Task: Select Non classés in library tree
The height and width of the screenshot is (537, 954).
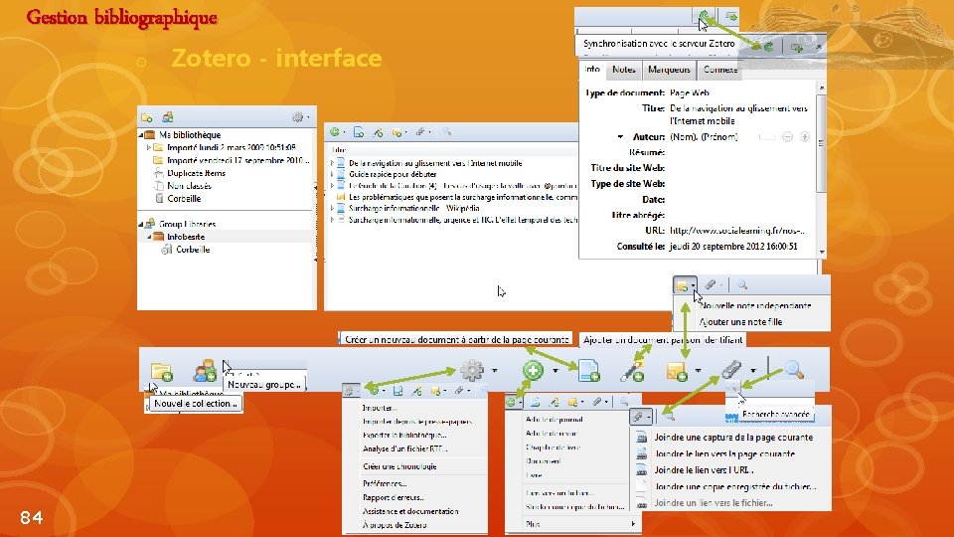Action: [x=189, y=186]
